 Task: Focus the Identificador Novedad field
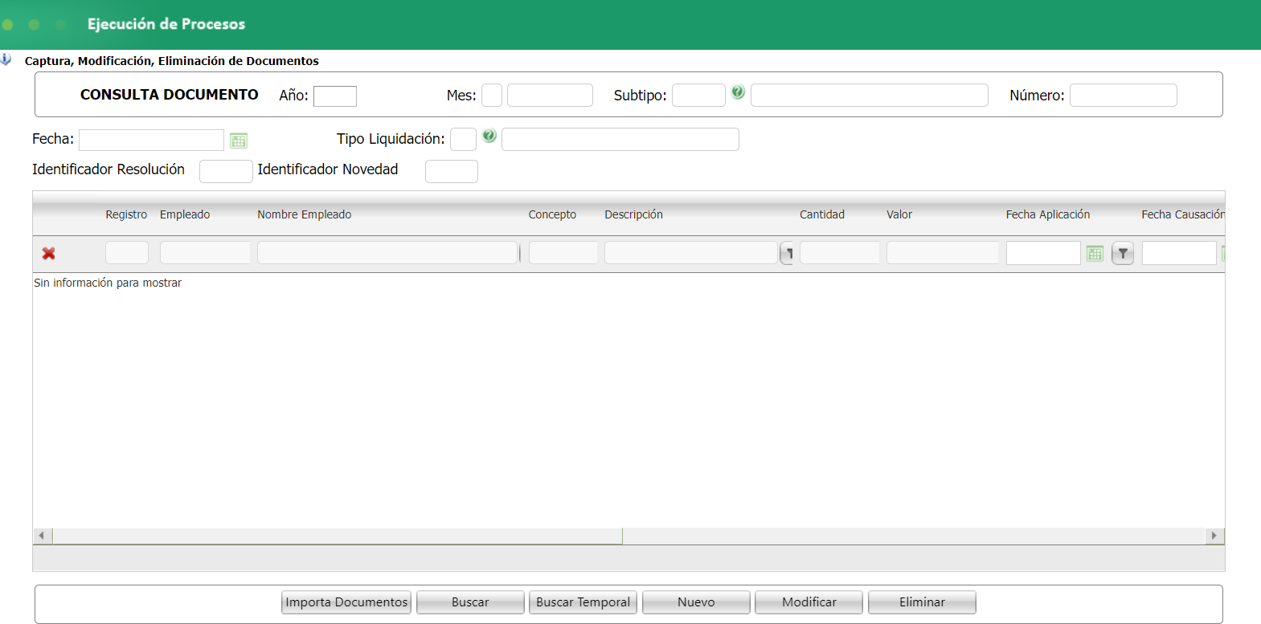452,171
